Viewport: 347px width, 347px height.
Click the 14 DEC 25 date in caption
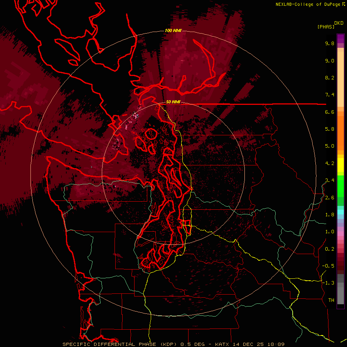point(249,344)
